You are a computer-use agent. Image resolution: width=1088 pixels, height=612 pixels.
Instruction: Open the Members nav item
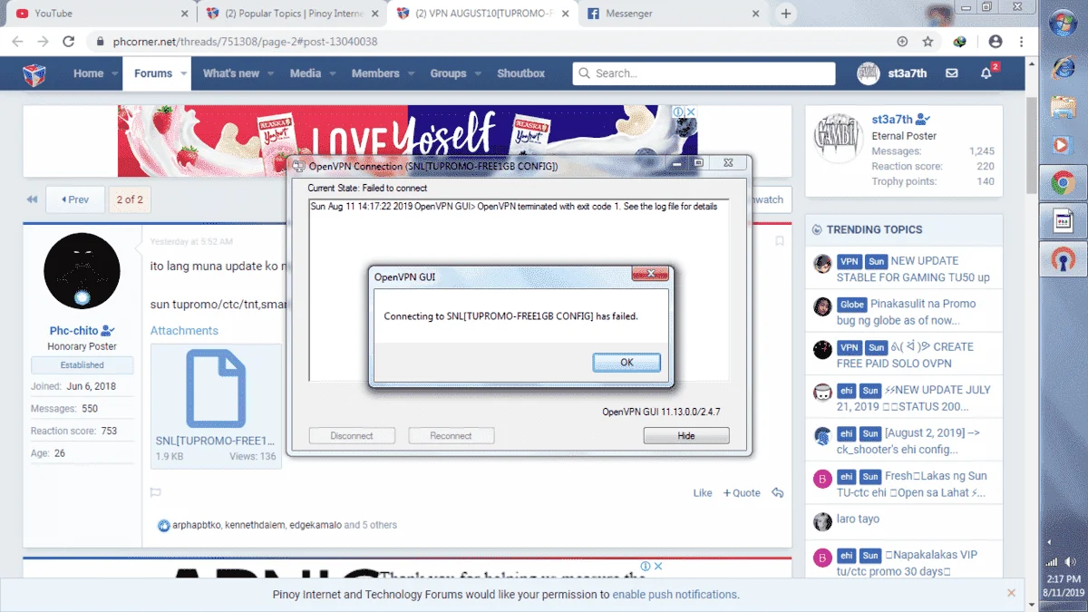[375, 73]
